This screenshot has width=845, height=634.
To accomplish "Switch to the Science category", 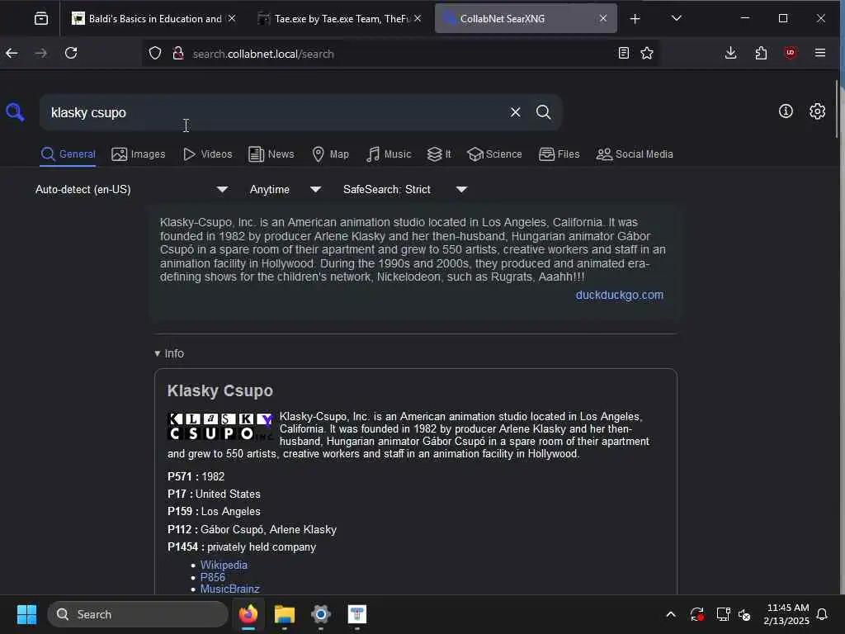I will (x=495, y=154).
